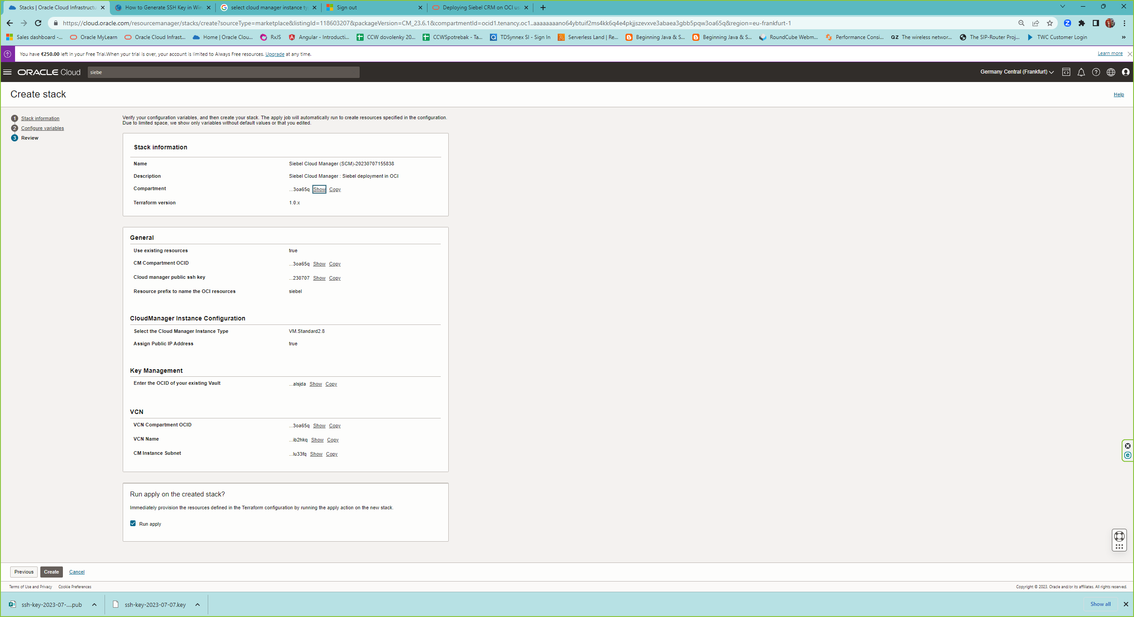
Task: Click the purple upgrade arrow icon in banner
Action: click(8, 54)
